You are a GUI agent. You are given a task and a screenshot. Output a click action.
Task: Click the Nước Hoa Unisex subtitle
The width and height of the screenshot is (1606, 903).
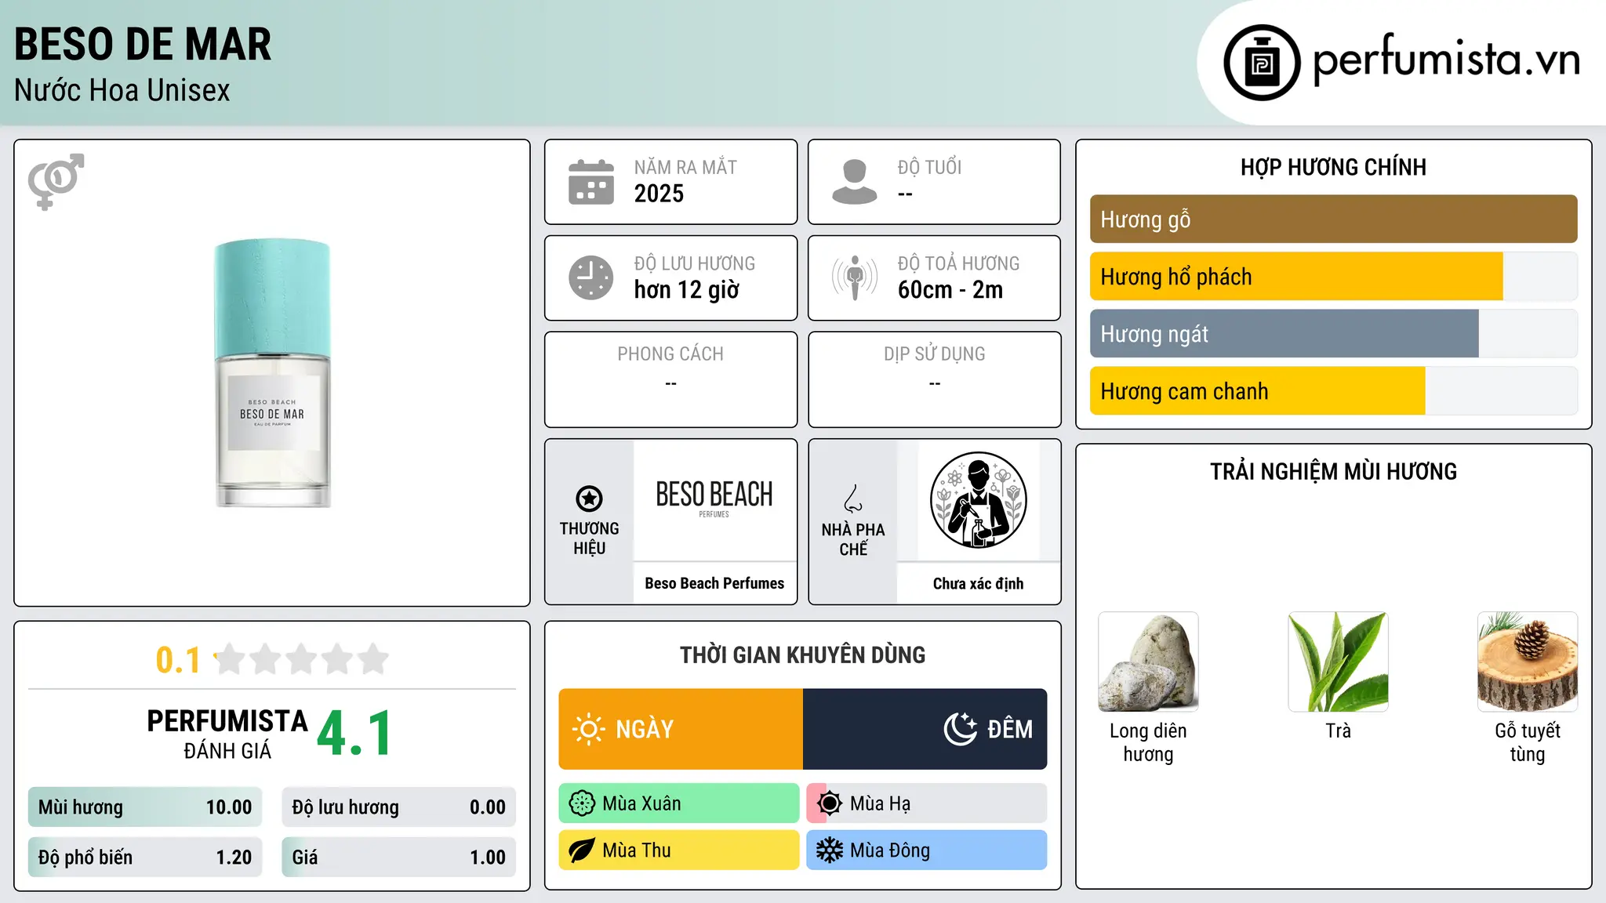(x=122, y=90)
